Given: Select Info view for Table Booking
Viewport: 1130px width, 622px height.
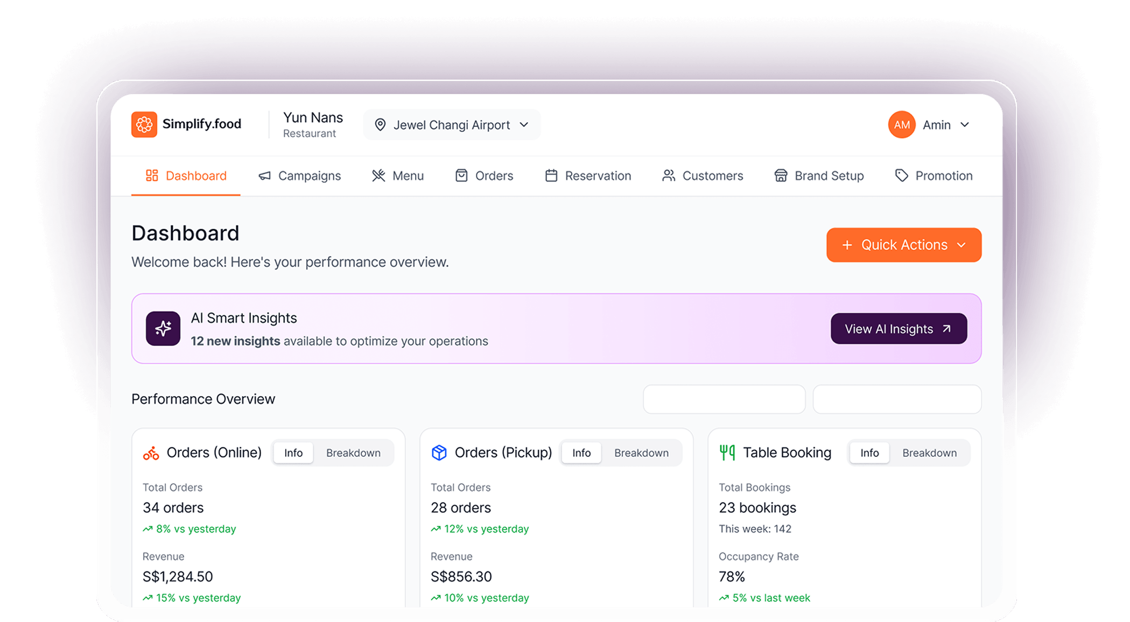Looking at the screenshot, I should click(869, 453).
